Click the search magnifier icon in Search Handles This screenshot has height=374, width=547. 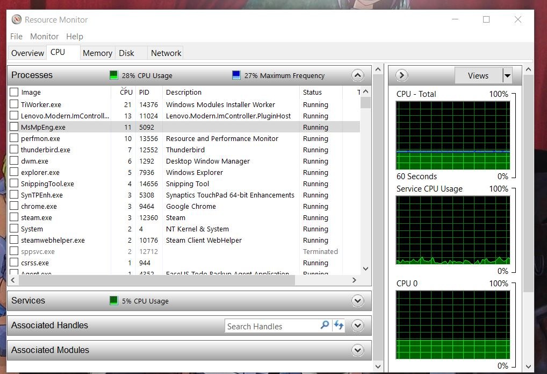pos(325,325)
